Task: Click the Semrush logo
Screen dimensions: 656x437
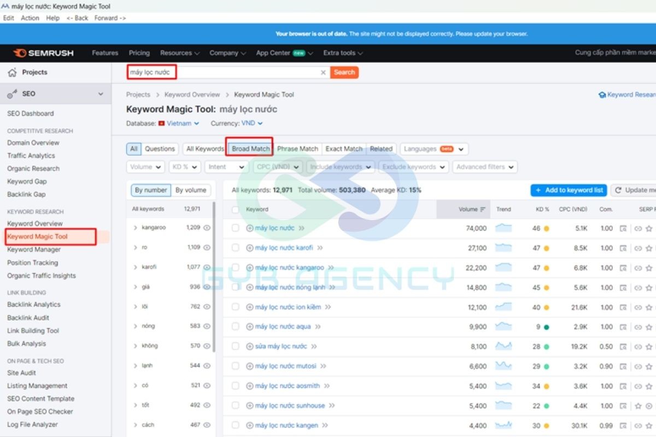Action: click(43, 53)
